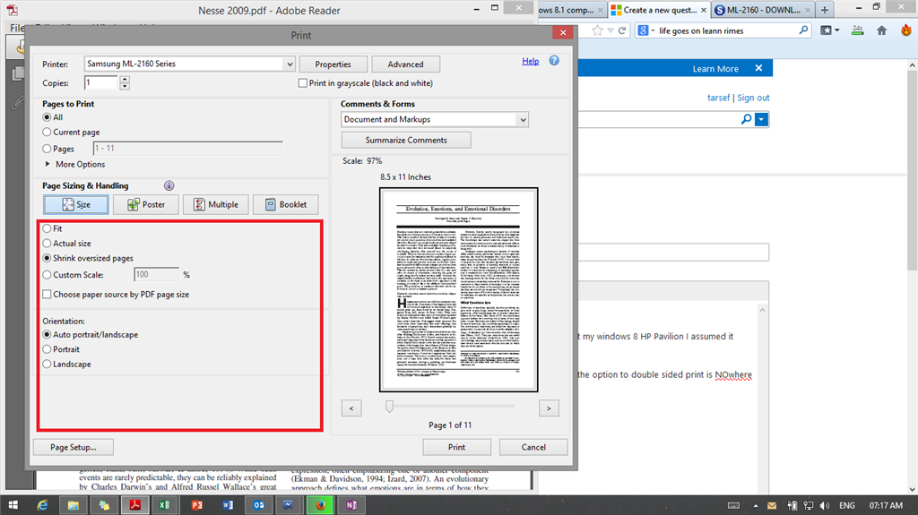The height and width of the screenshot is (515, 918).
Task: Open URL history dropdown arrow in Firefox
Action: click(x=611, y=30)
